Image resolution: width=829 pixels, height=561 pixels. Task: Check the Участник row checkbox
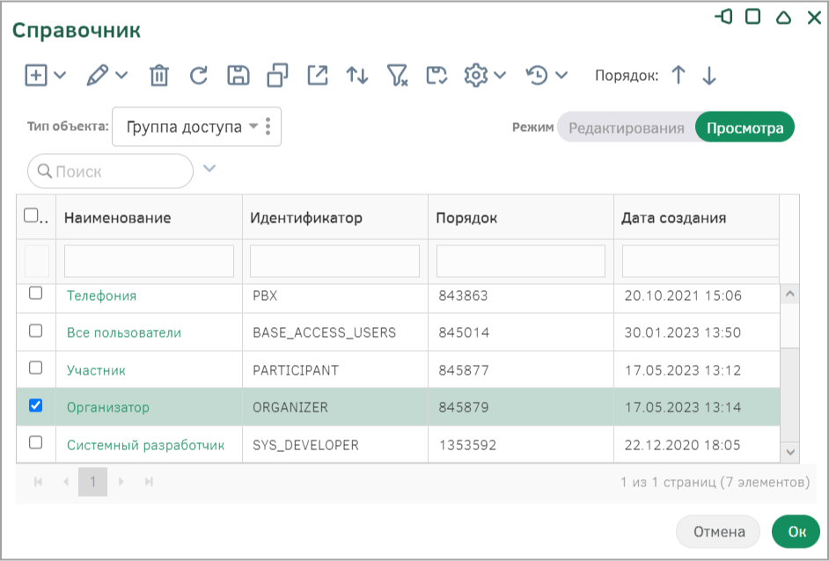35,368
